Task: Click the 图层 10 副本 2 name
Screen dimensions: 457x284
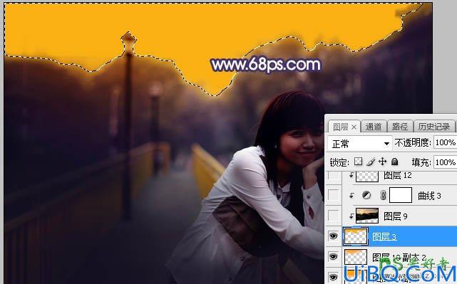Action: (x=399, y=257)
